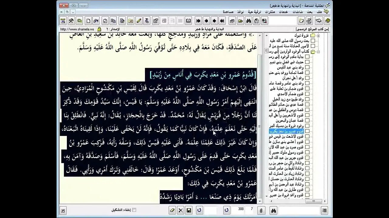The height and width of the screenshot is (218, 389).
Task: Open بحث menu
Action: tap(309, 12)
